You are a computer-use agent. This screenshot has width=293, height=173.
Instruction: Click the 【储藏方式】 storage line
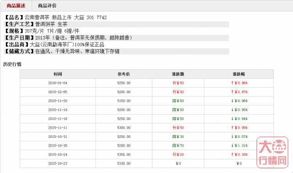116,52
